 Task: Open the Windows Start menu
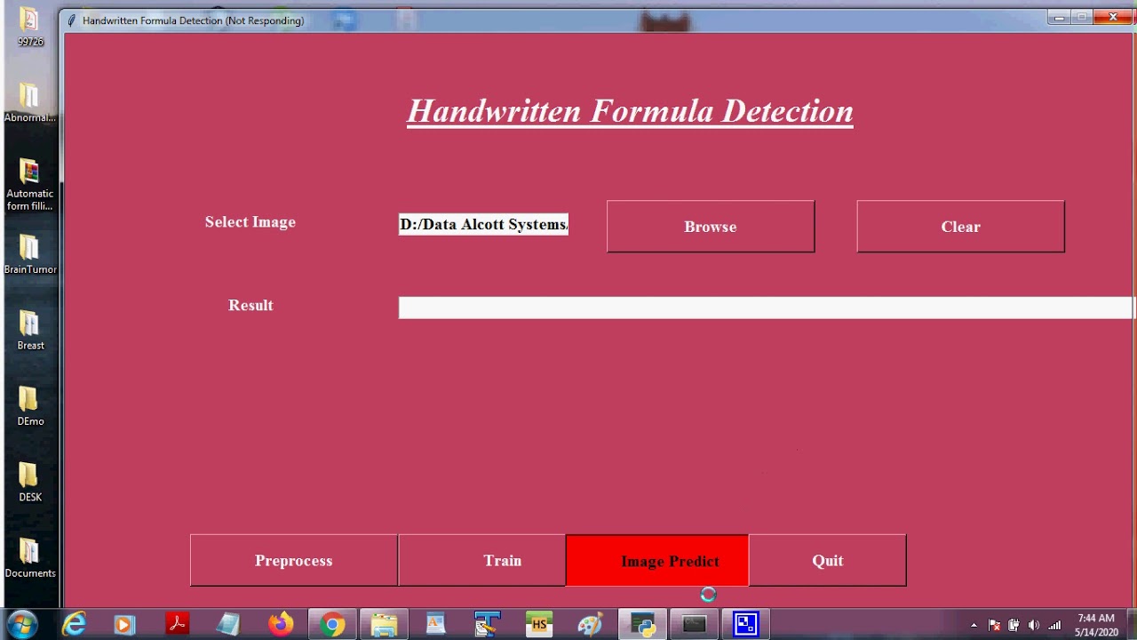click(21, 624)
